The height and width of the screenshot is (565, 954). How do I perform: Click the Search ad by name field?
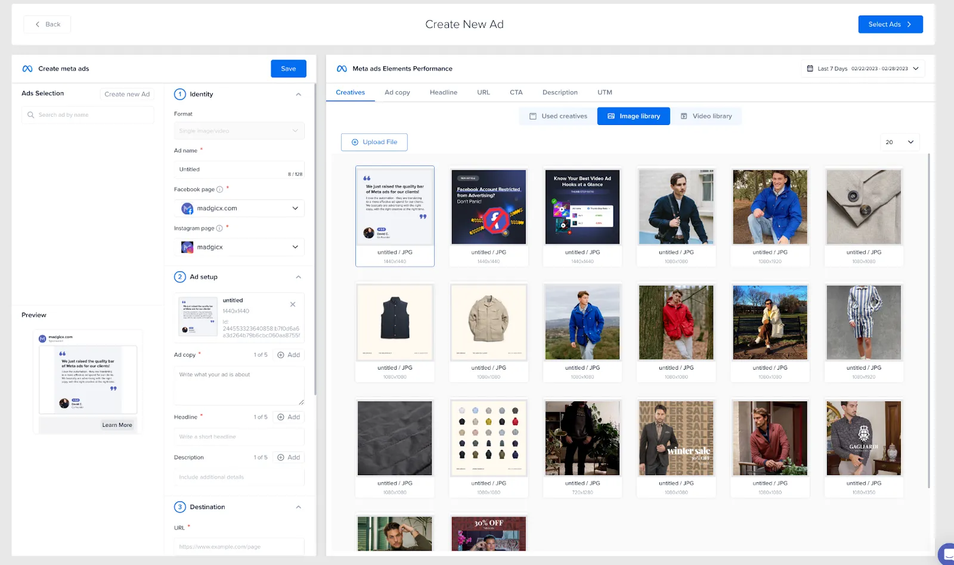click(x=88, y=115)
